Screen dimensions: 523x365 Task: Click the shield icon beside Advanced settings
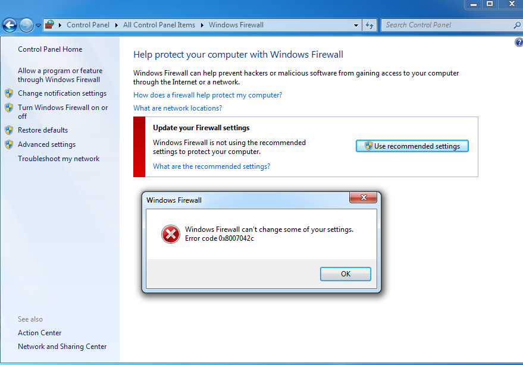pos(9,144)
